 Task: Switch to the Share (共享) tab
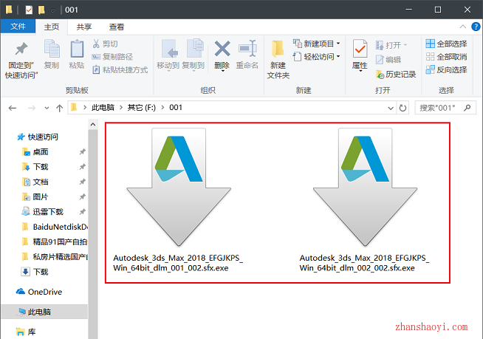83,27
